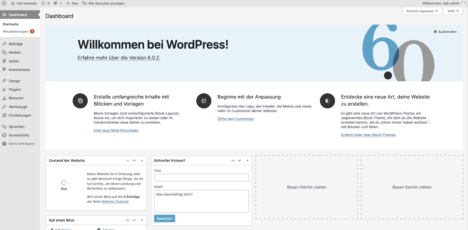
Task: Open the khb template site home icon
Action: [x=13, y=3]
